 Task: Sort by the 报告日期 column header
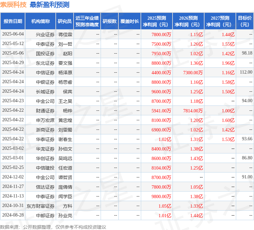(x=13, y=21)
